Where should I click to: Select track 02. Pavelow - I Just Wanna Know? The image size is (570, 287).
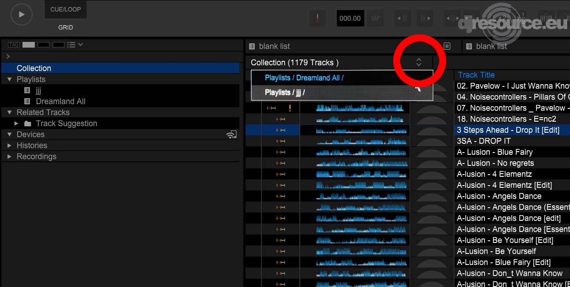[513, 86]
